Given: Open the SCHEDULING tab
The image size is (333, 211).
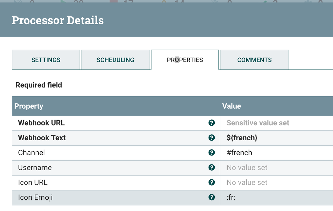Looking at the screenshot, I should pos(115,60).
